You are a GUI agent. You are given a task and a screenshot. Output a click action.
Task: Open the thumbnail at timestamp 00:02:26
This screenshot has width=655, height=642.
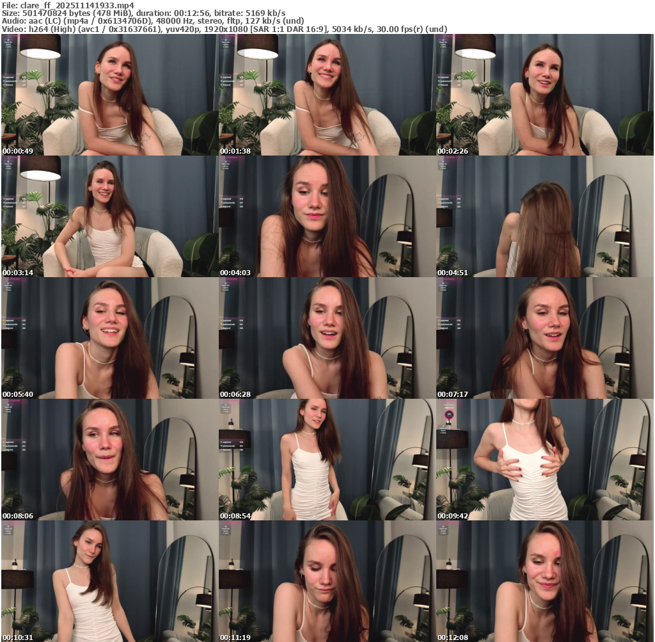(x=545, y=95)
